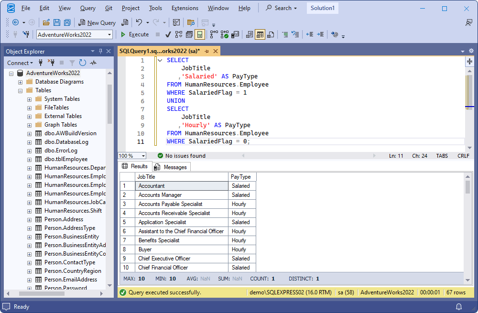Click the Save All icon
This screenshot has width=478, height=313.
(67, 22)
